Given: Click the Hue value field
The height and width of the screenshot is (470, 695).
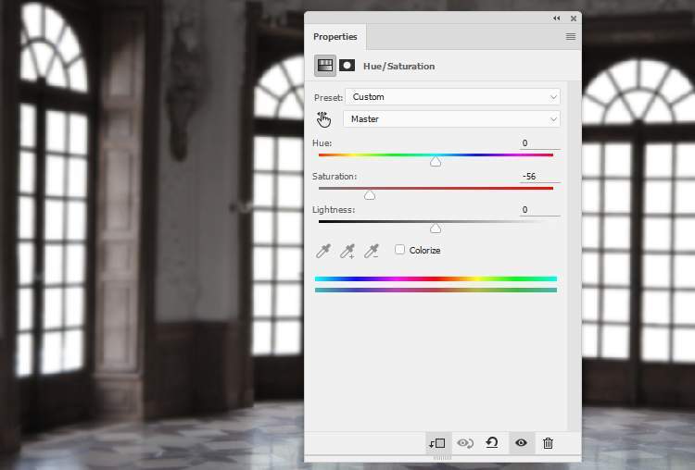Looking at the screenshot, I should tap(540, 143).
